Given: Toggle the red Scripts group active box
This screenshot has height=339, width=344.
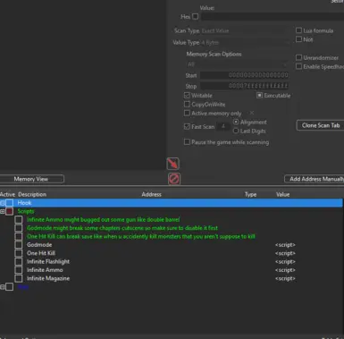Looking at the screenshot, I should [x=9, y=211].
